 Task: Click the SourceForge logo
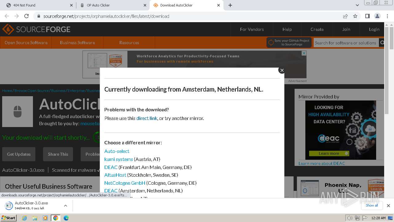[36, 29]
